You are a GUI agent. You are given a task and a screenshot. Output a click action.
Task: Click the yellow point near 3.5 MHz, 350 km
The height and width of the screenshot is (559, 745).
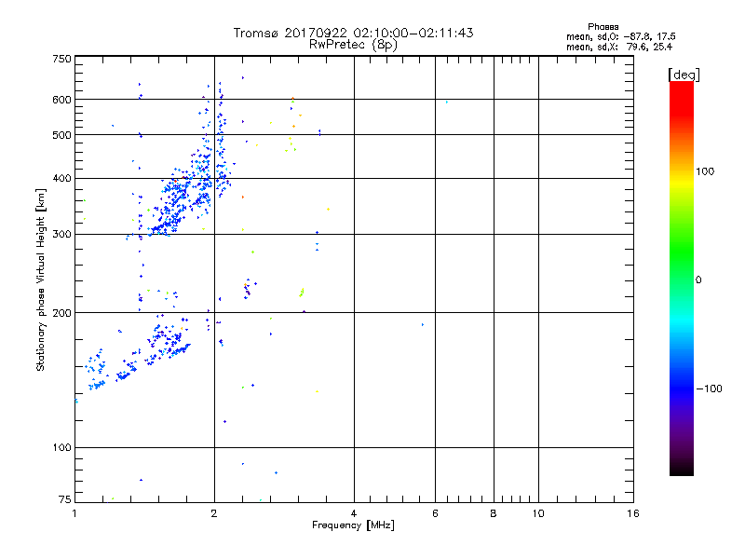pos(328,209)
